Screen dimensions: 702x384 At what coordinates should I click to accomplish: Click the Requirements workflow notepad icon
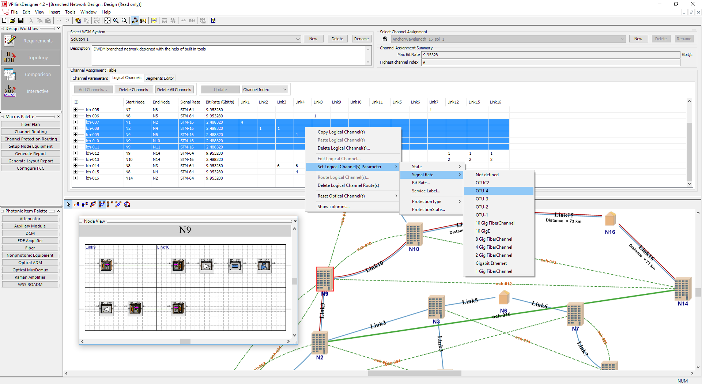tap(10, 41)
